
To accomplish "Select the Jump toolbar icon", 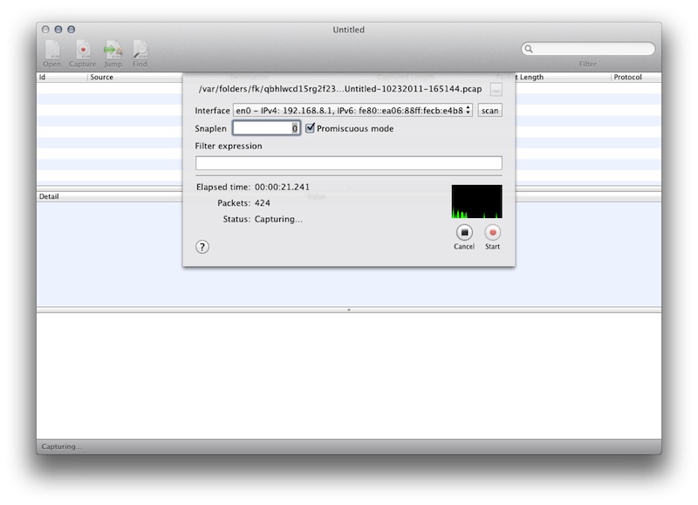I will pos(113,51).
